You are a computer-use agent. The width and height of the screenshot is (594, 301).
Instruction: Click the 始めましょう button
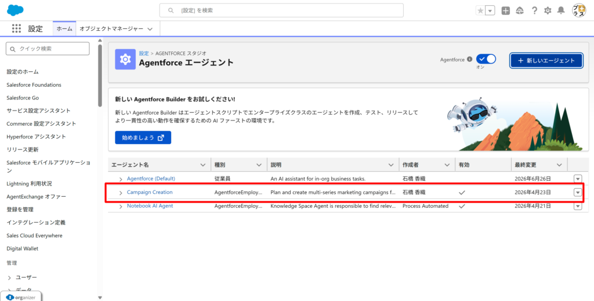point(143,138)
